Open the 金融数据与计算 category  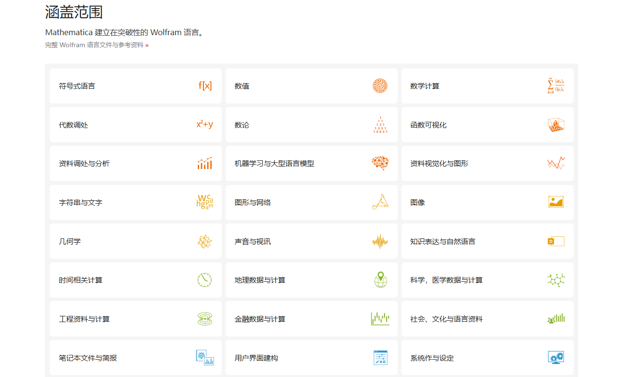point(311,319)
